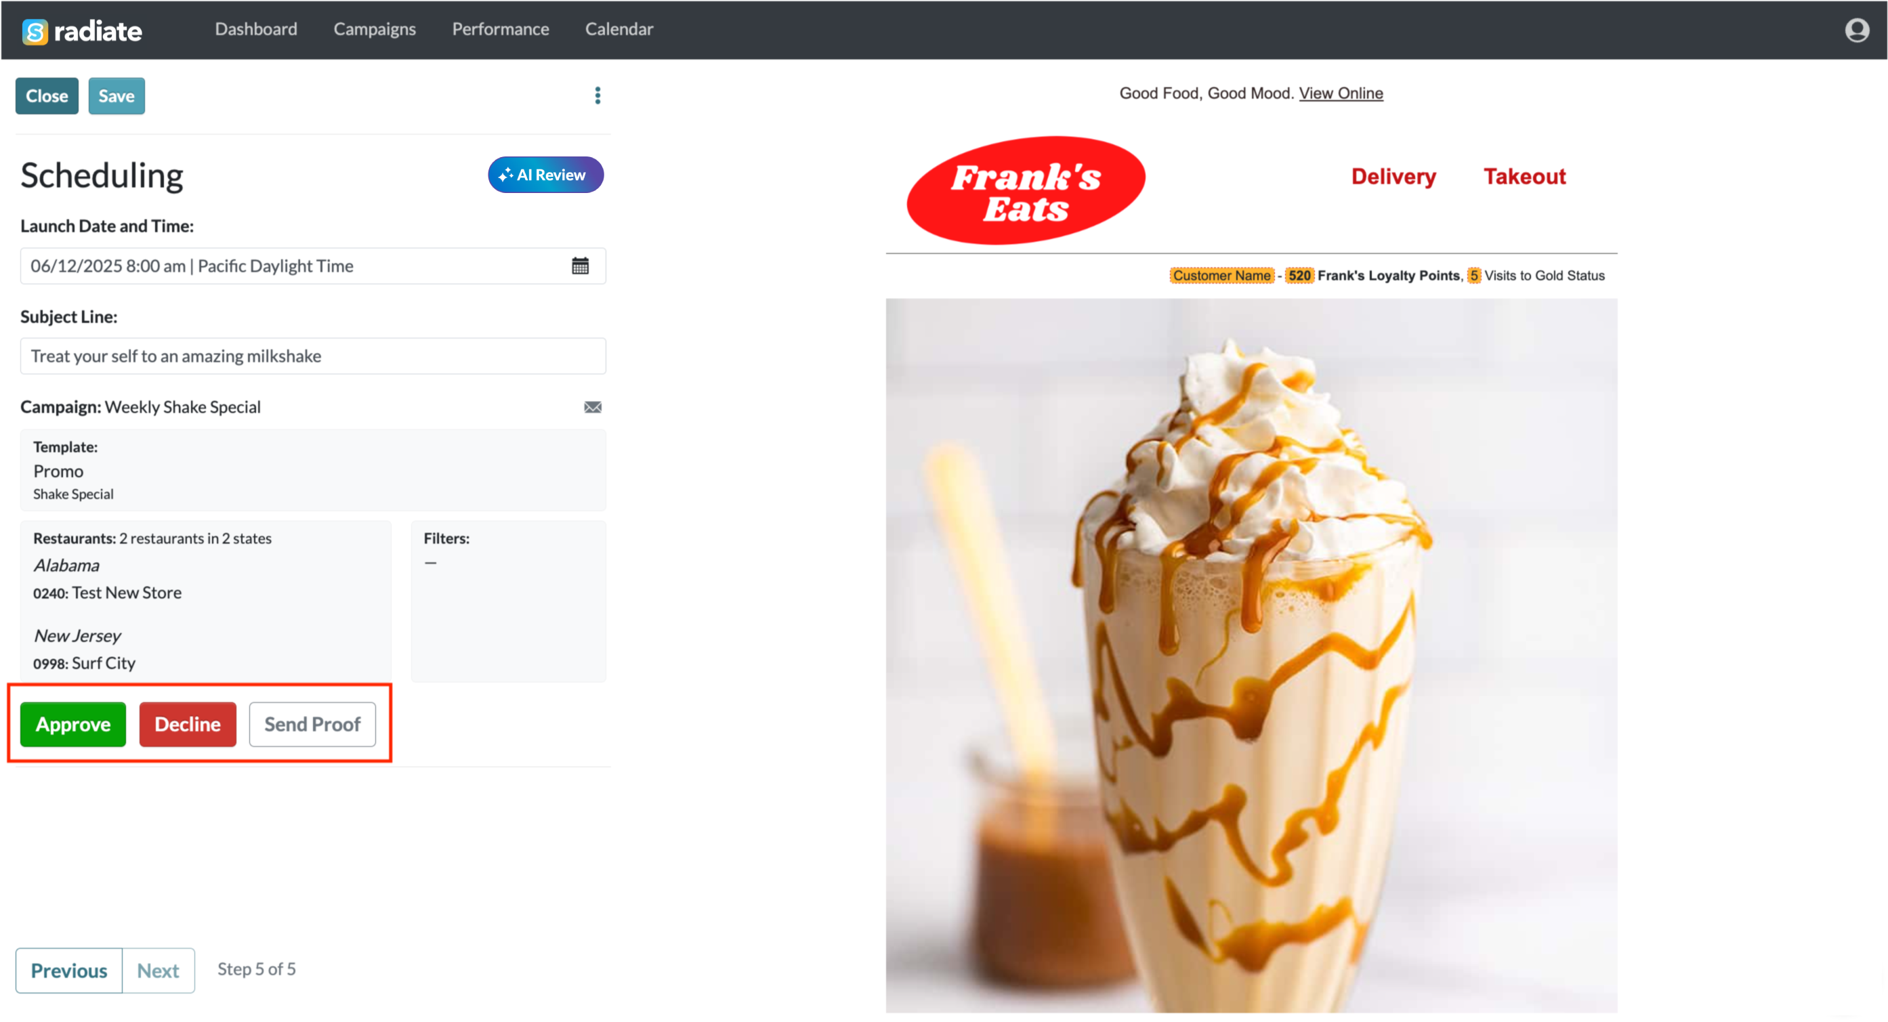
Task: Click the Send Proof button
Action: coord(312,725)
